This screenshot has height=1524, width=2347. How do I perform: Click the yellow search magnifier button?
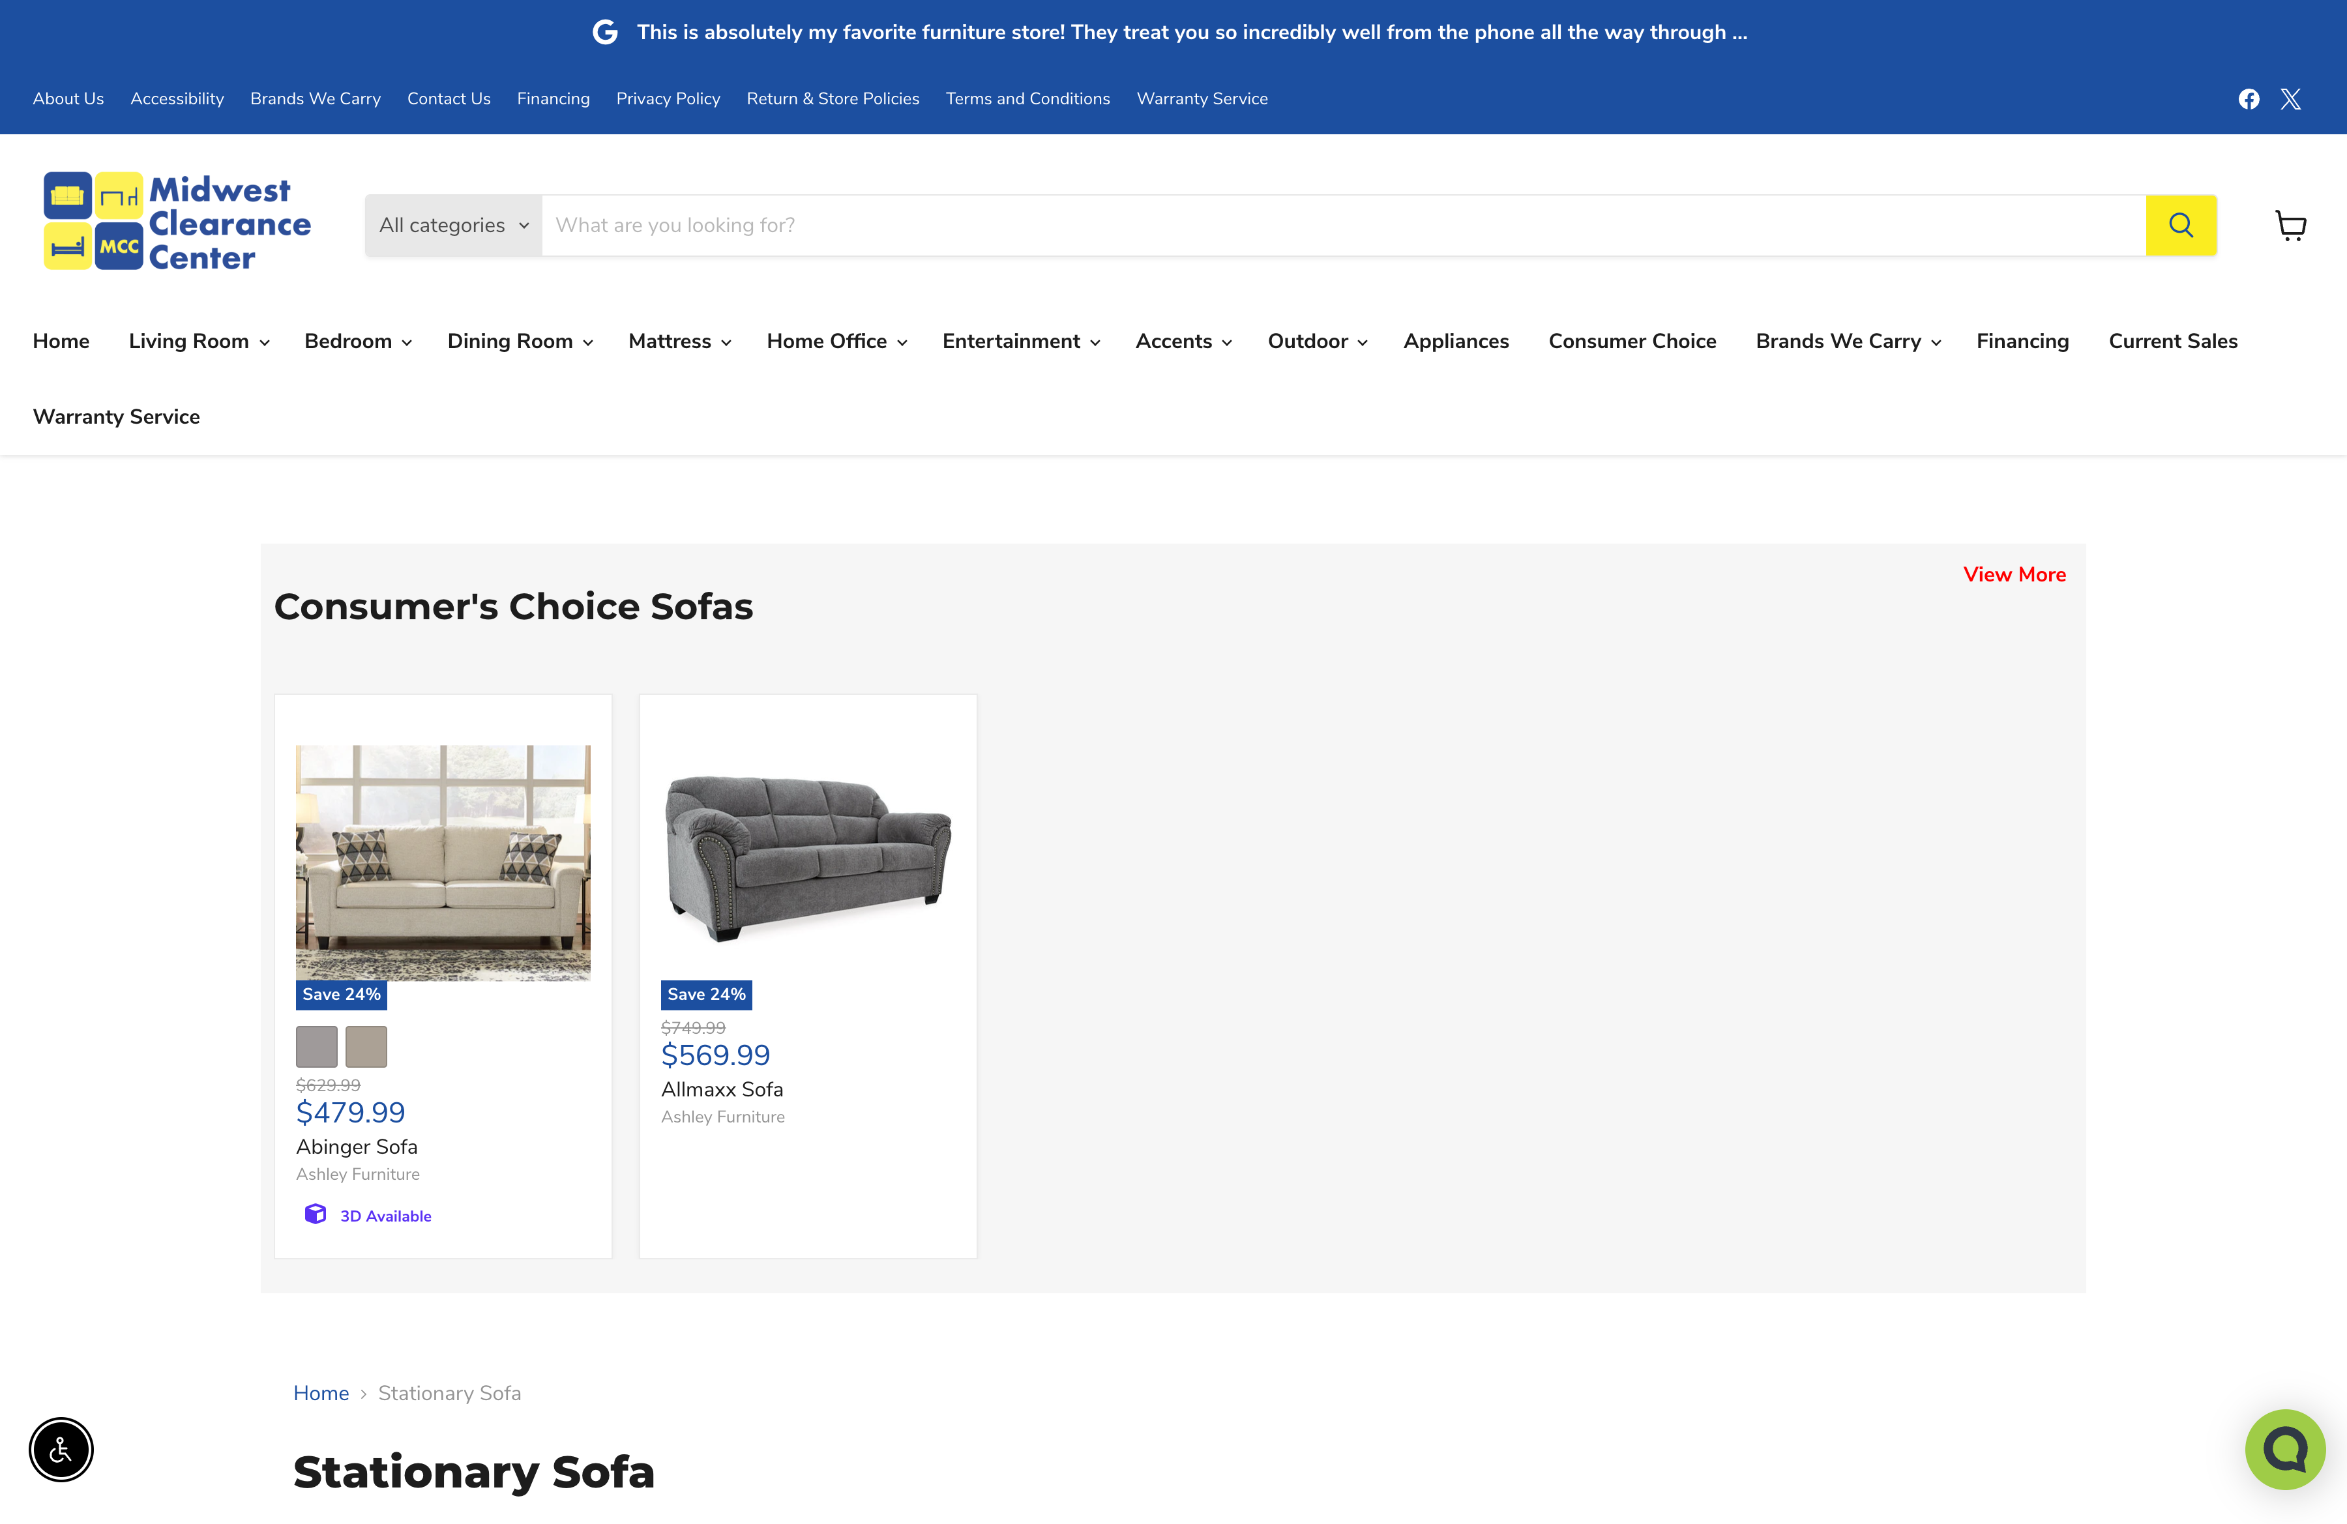(2180, 226)
